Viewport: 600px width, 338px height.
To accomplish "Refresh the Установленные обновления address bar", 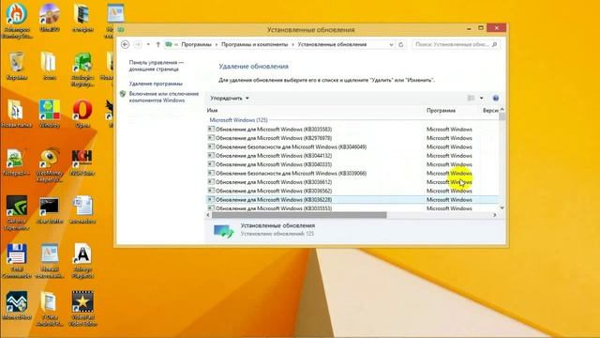I will point(400,44).
